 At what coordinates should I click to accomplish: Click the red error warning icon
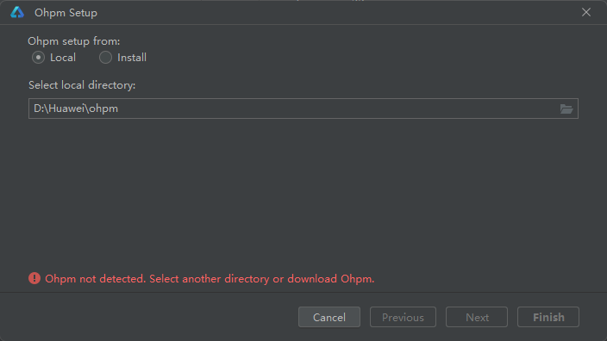[34, 278]
